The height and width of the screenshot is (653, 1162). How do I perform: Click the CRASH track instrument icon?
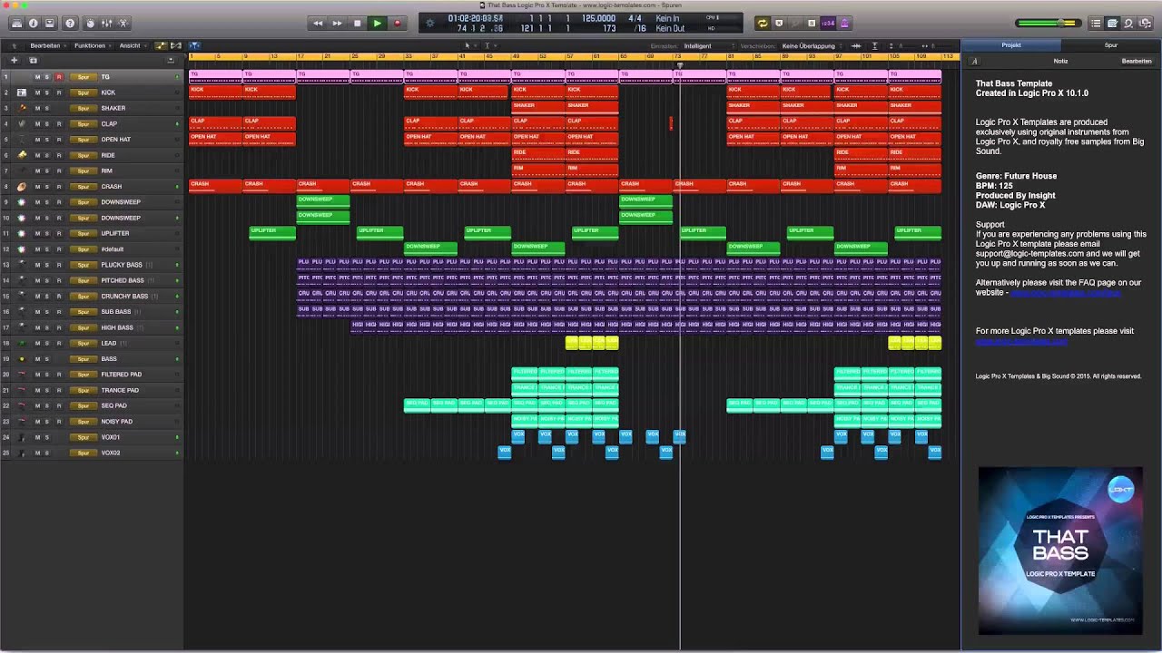22,187
